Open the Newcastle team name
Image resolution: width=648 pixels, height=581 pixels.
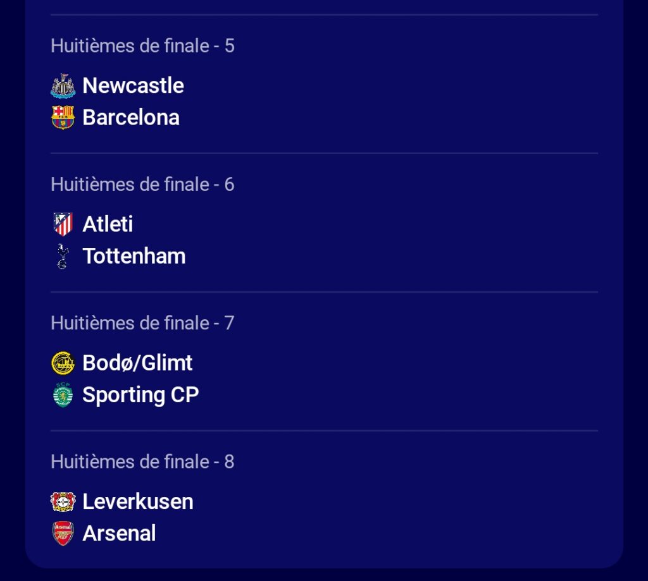(133, 86)
